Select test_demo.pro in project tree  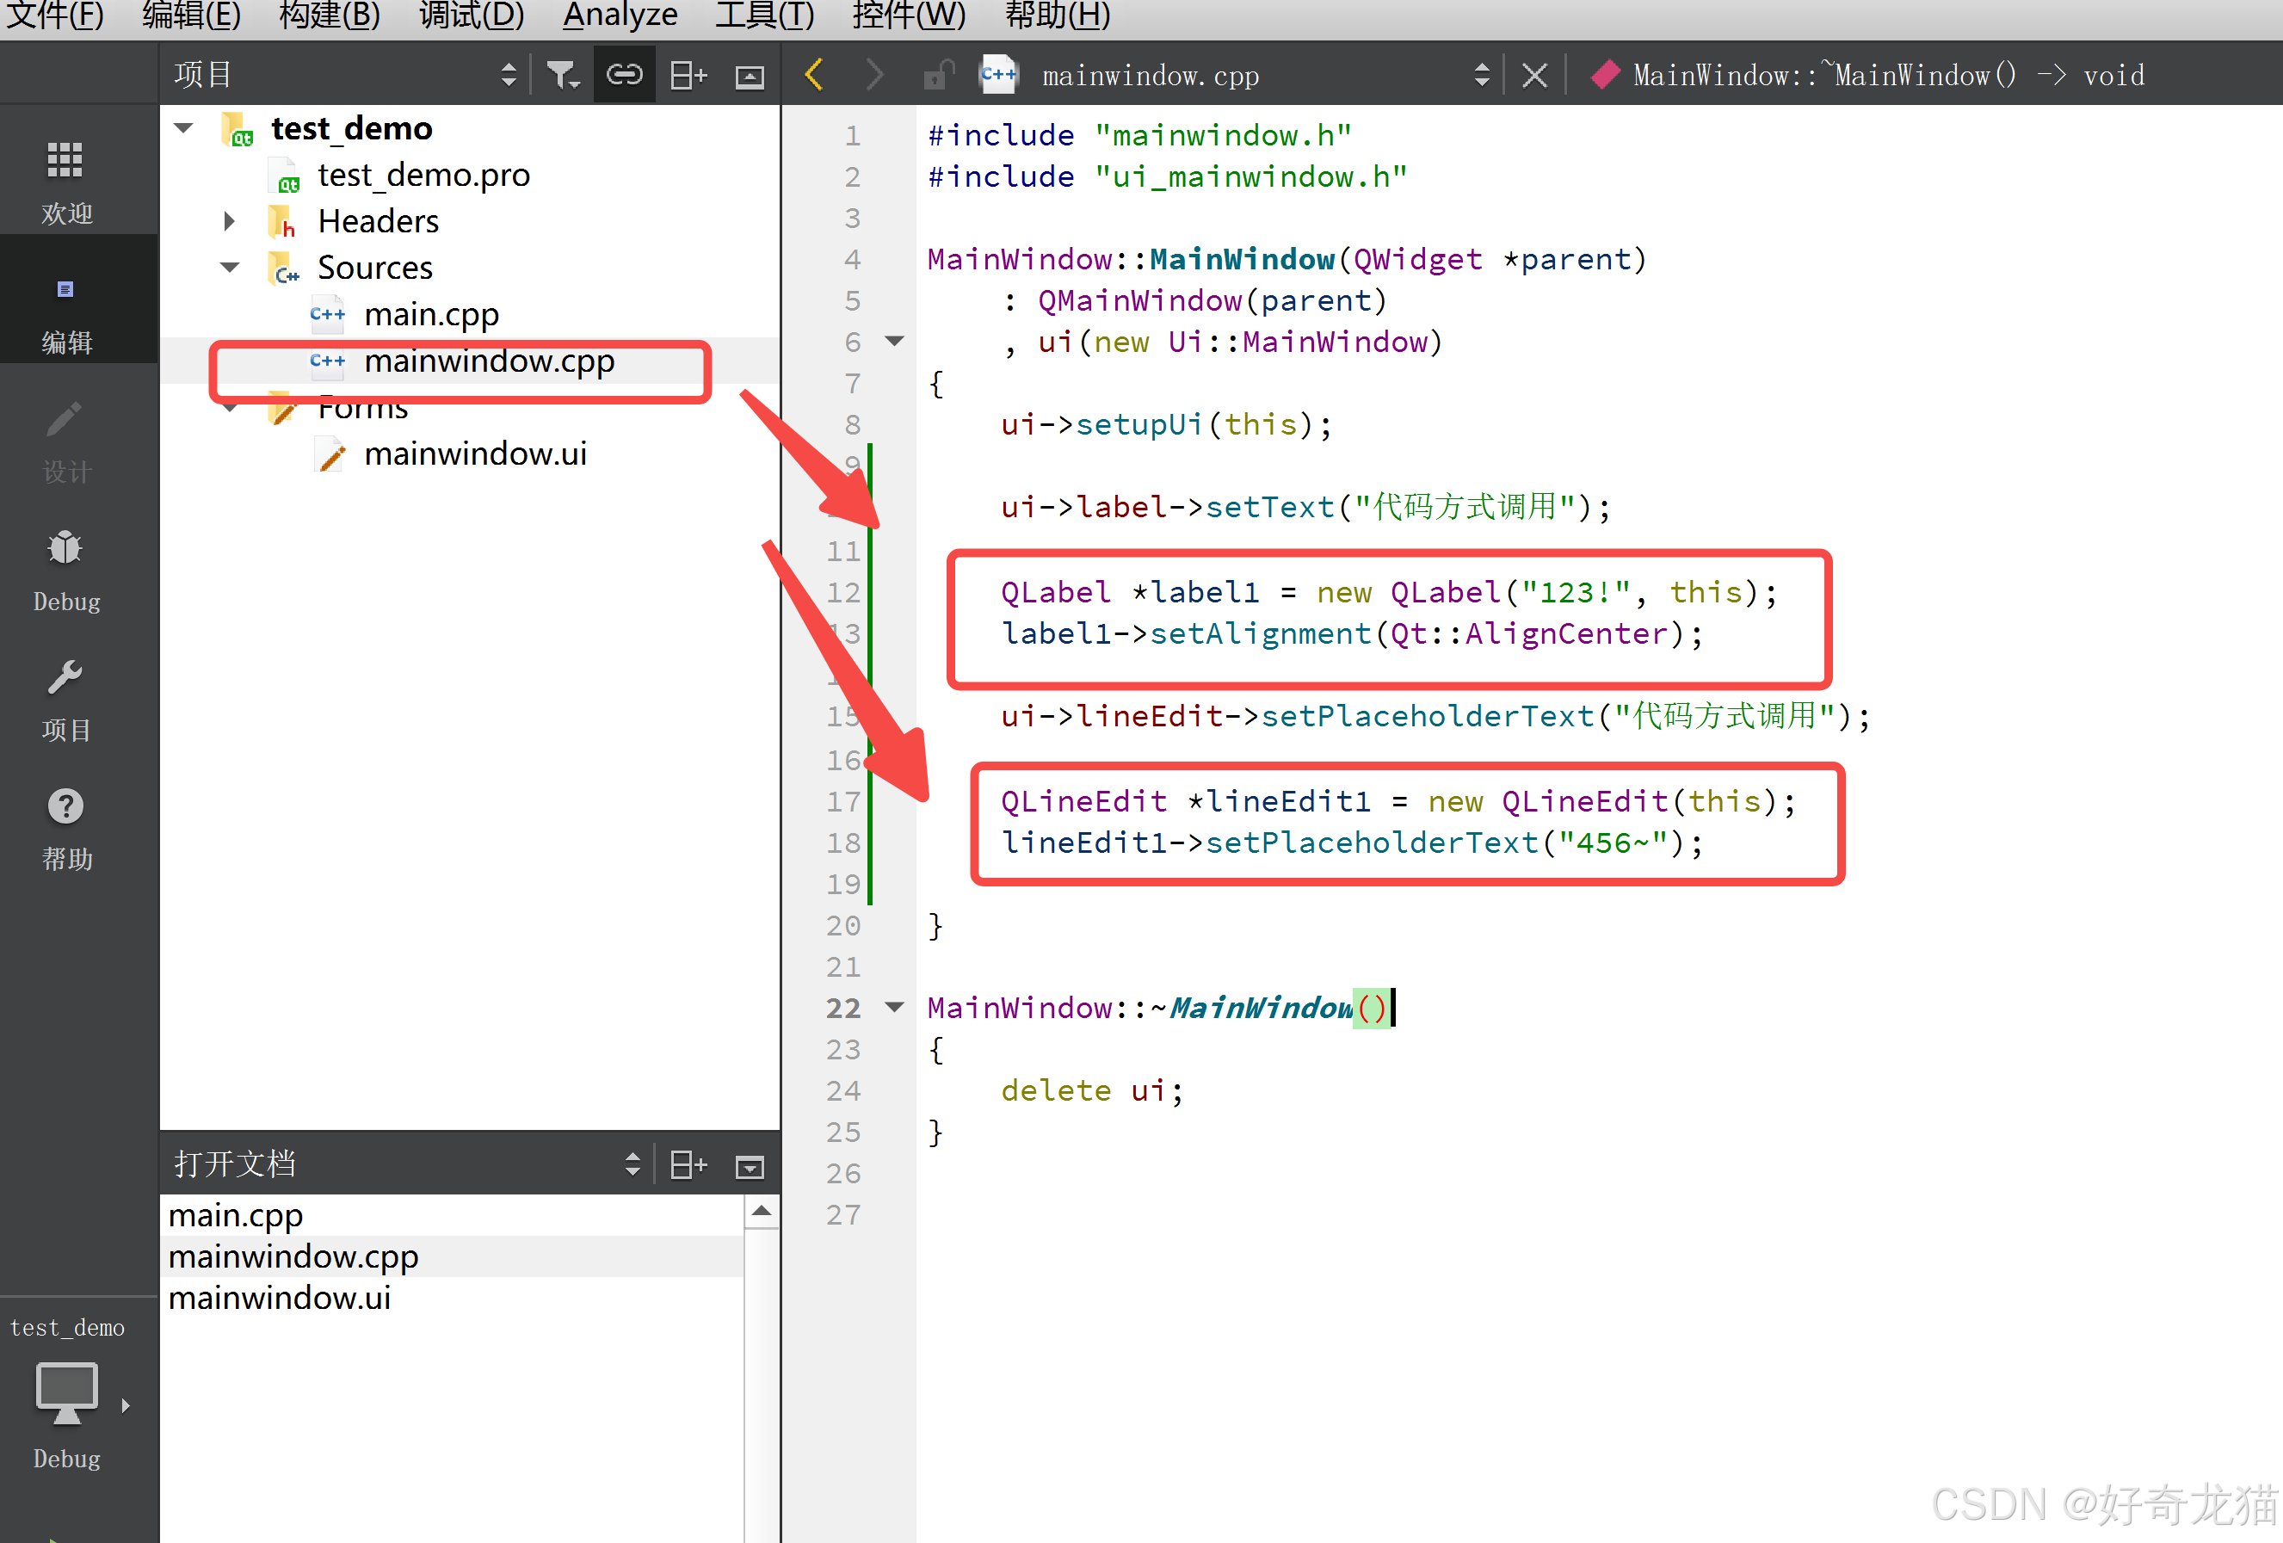pyautogui.click(x=423, y=175)
